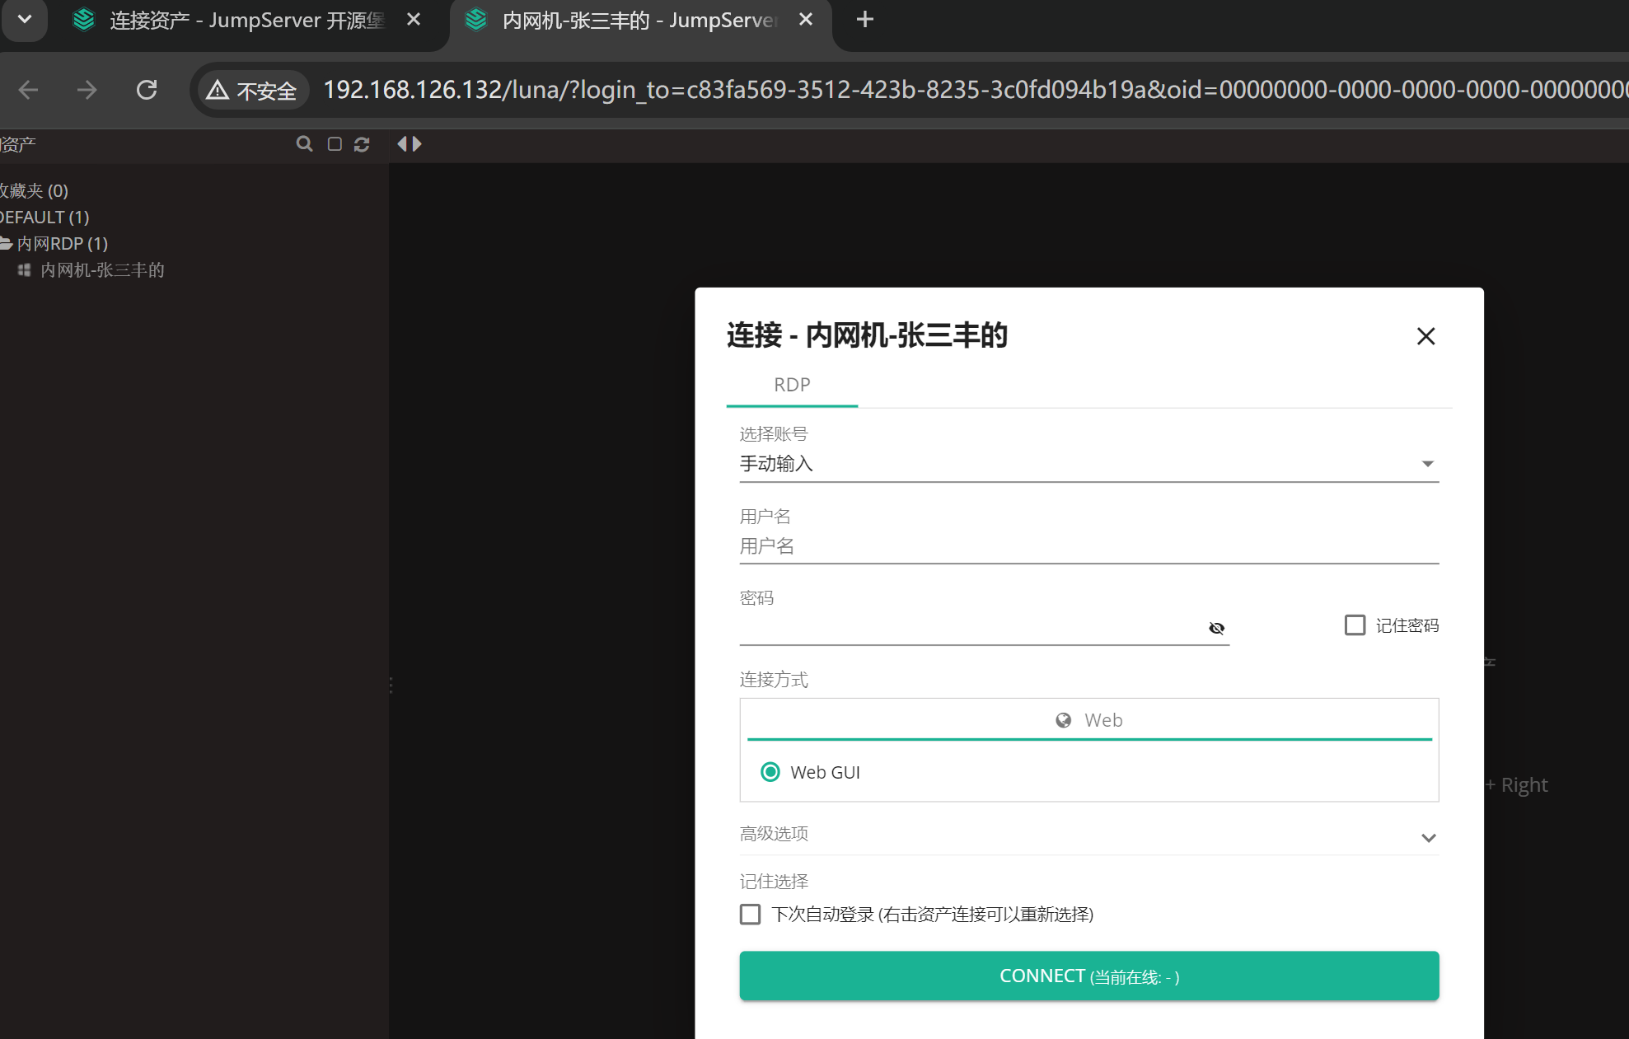
Task: Open a new browser tab
Action: pyautogui.click(x=864, y=20)
